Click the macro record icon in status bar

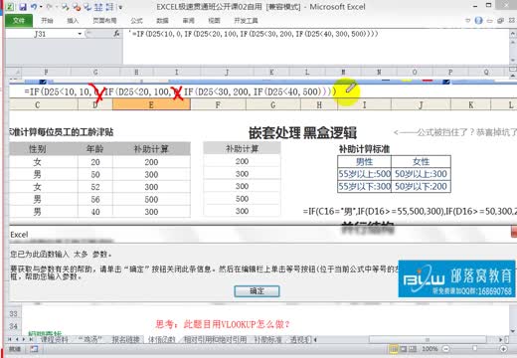point(34,349)
